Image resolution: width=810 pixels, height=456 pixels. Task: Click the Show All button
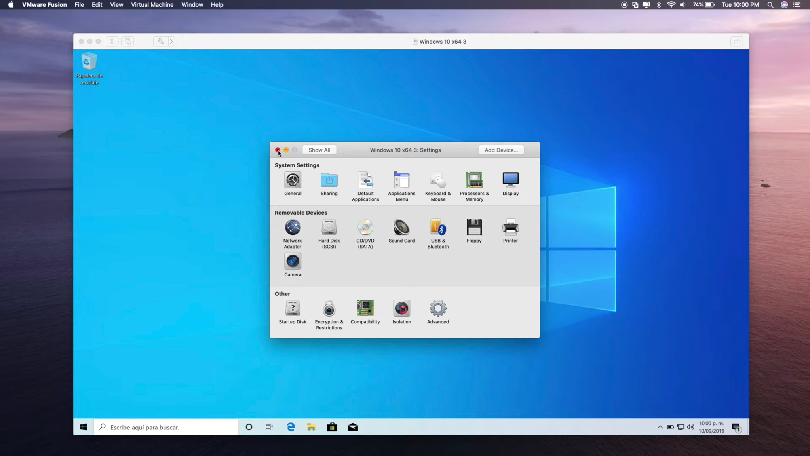pyautogui.click(x=319, y=150)
